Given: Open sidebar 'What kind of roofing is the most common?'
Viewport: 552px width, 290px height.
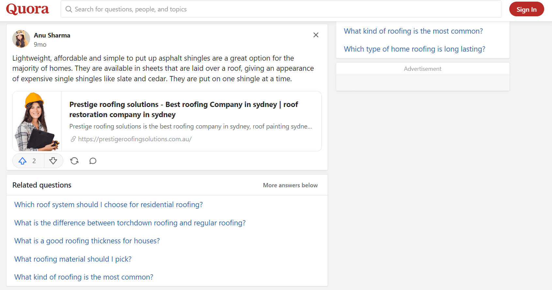Looking at the screenshot, I should (413, 31).
